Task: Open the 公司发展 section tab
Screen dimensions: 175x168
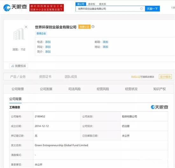Action: pyautogui.click(x=46, y=89)
